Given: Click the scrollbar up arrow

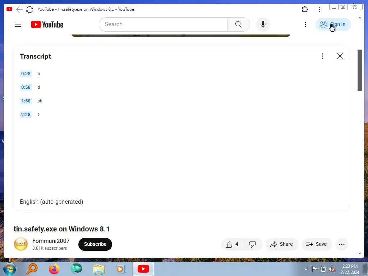Looking at the screenshot, I should [x=360, y=18].
